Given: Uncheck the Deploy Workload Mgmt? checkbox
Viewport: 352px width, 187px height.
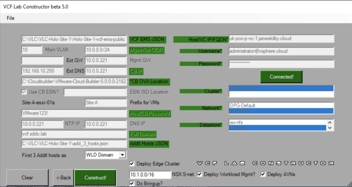Looking at the screenshot, I should coord(200,174).
